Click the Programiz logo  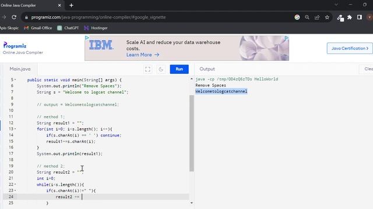point(15,45)
